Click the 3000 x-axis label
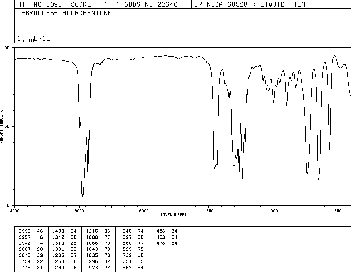351x272 pixels. (x=79, y=211)
